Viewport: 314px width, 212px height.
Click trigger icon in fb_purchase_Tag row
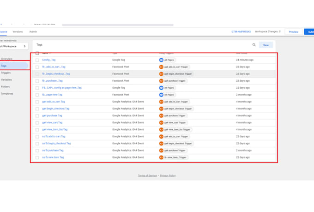pos(161,81)
